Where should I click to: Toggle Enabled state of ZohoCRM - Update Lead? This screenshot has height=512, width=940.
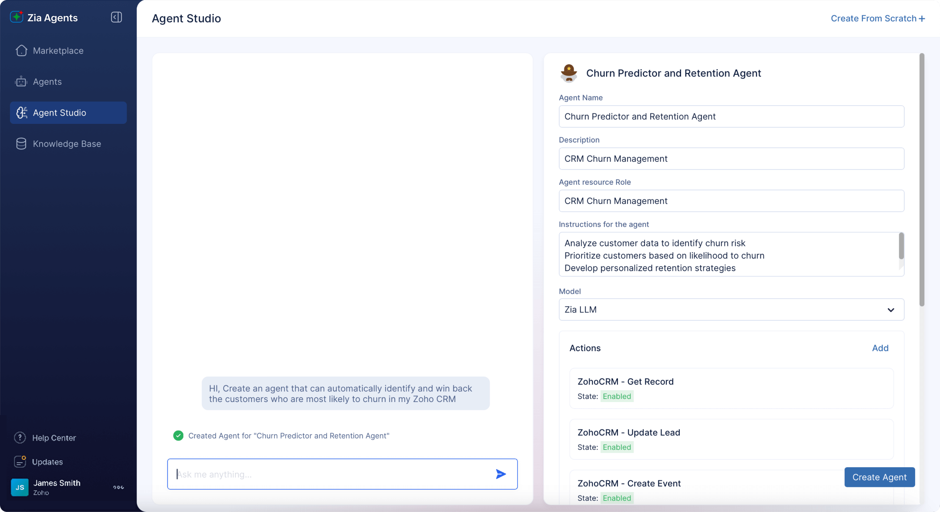point(617,447)
